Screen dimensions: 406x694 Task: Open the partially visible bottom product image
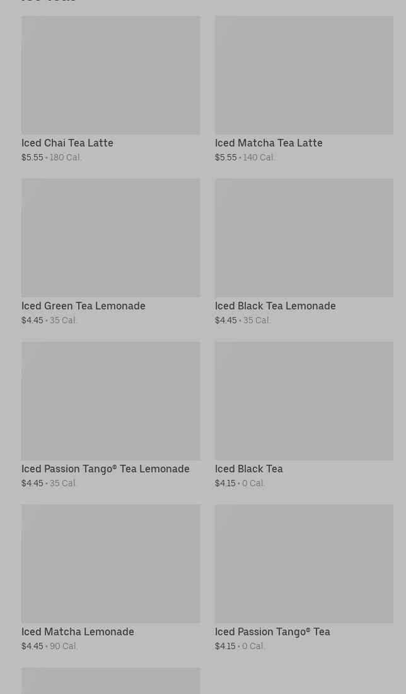pyautogui.click(x=110, y=681)
